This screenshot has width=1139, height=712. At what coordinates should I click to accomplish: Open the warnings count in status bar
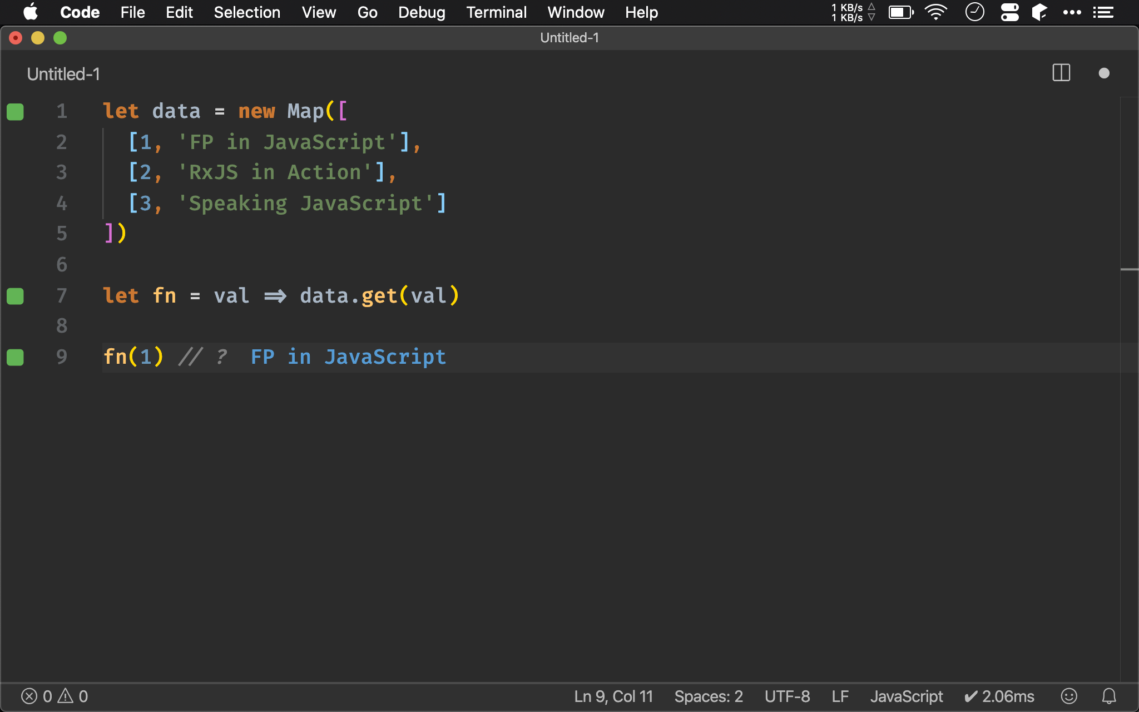click(x=73, y=696)
